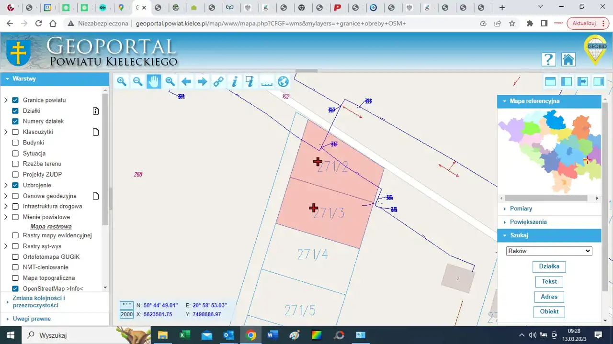Expand the Uzbrojenie layer tree arrow
This screenshot has width=613, height=344.
pos(6,185)
